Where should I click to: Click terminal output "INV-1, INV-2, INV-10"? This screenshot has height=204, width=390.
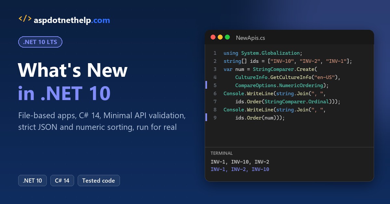(x=240, y=169)
